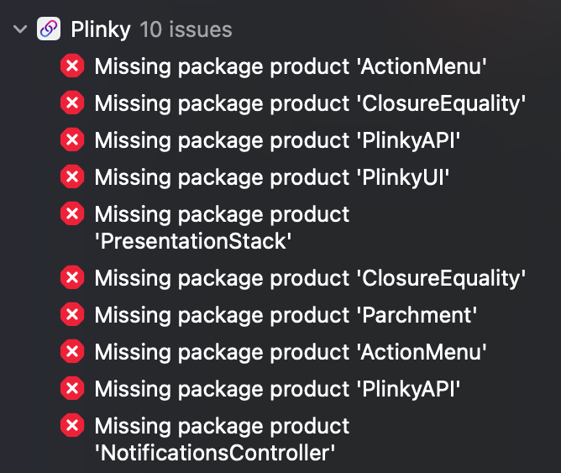561x473 pixels.
Task: Select the second 'PlinkyAPI' missing product text
Action: click(278, 388)
